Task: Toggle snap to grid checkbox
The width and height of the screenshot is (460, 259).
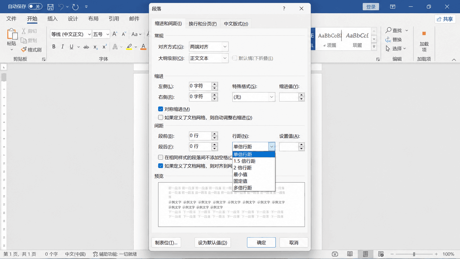Action: pos(161,166)
